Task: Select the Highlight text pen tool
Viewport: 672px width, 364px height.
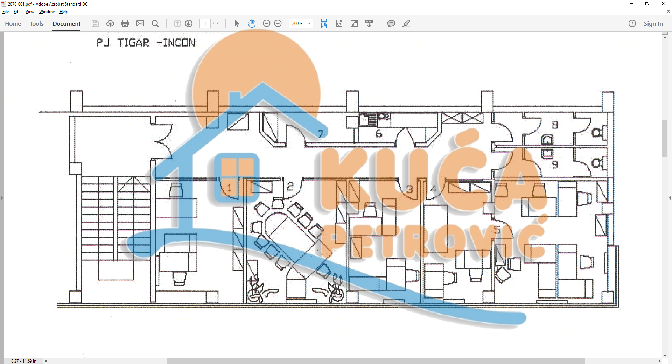Action: pos(406,23)
